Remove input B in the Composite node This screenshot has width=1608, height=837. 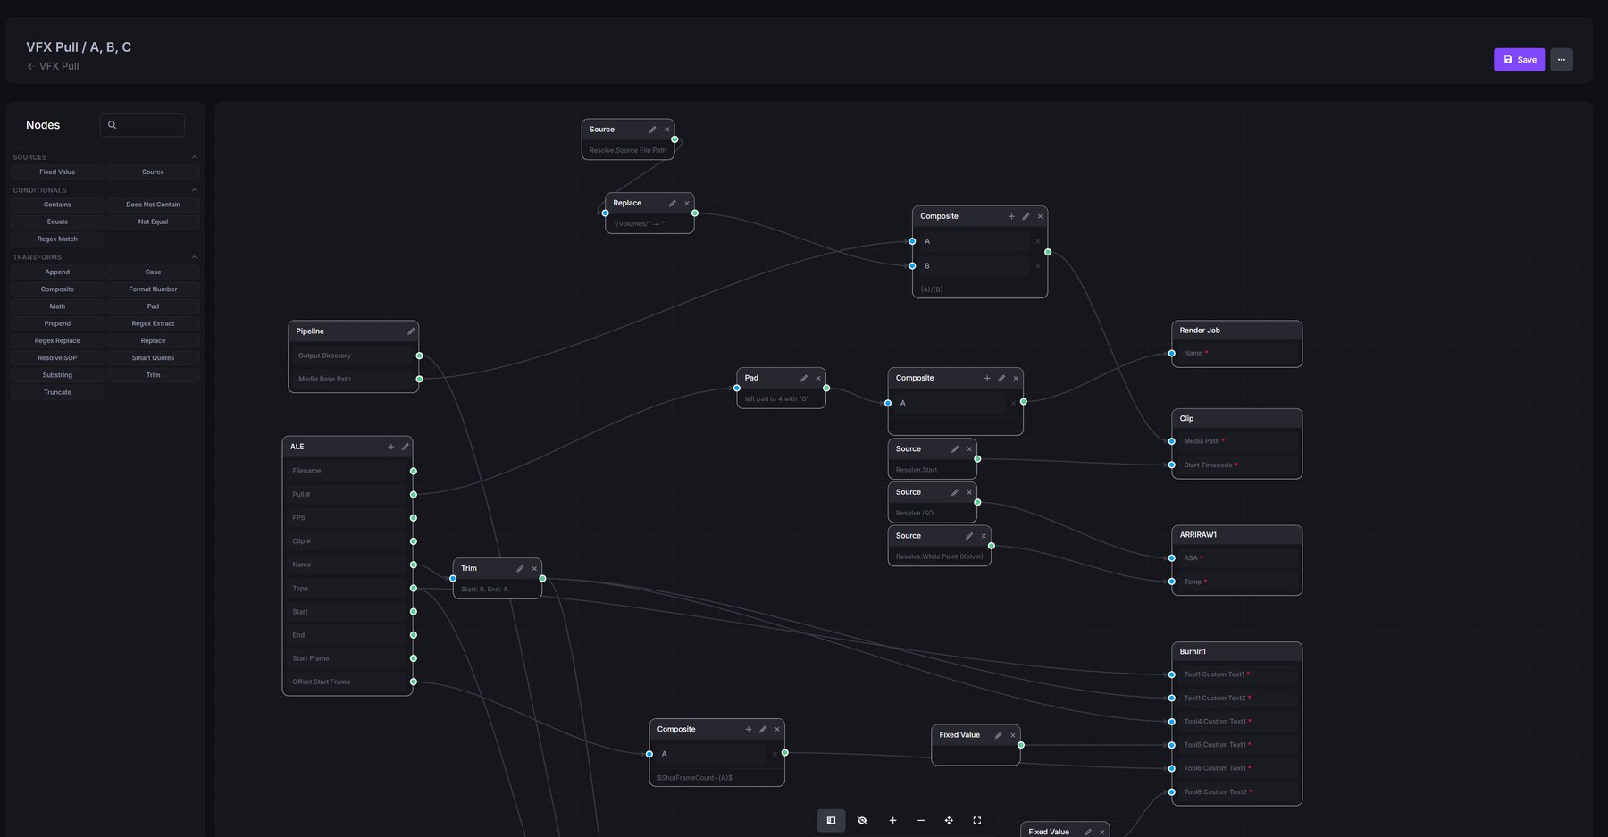pyautogui.click(x=1037, y=266)
